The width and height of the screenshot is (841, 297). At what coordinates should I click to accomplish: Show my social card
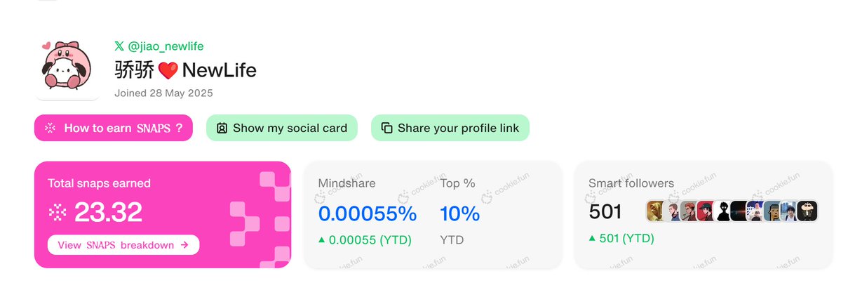pos(281,128)
